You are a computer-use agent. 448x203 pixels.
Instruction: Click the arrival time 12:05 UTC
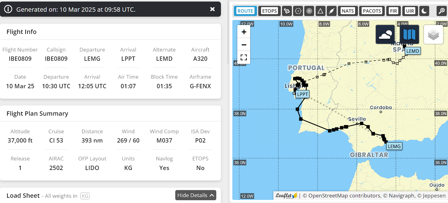(92, 86)
